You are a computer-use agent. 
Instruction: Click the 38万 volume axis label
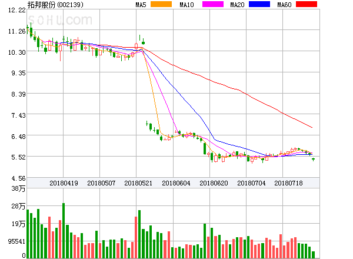click(18, 188)
